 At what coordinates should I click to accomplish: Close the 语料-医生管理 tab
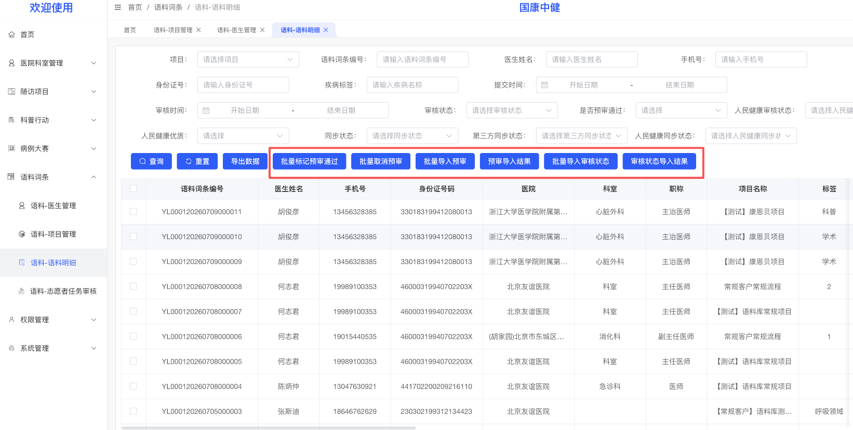point(262,30)
